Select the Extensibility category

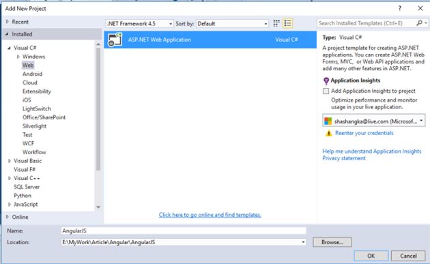[x=37, y=91]
